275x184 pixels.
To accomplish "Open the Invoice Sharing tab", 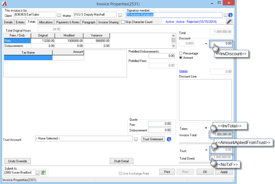I will click(108, 22).
